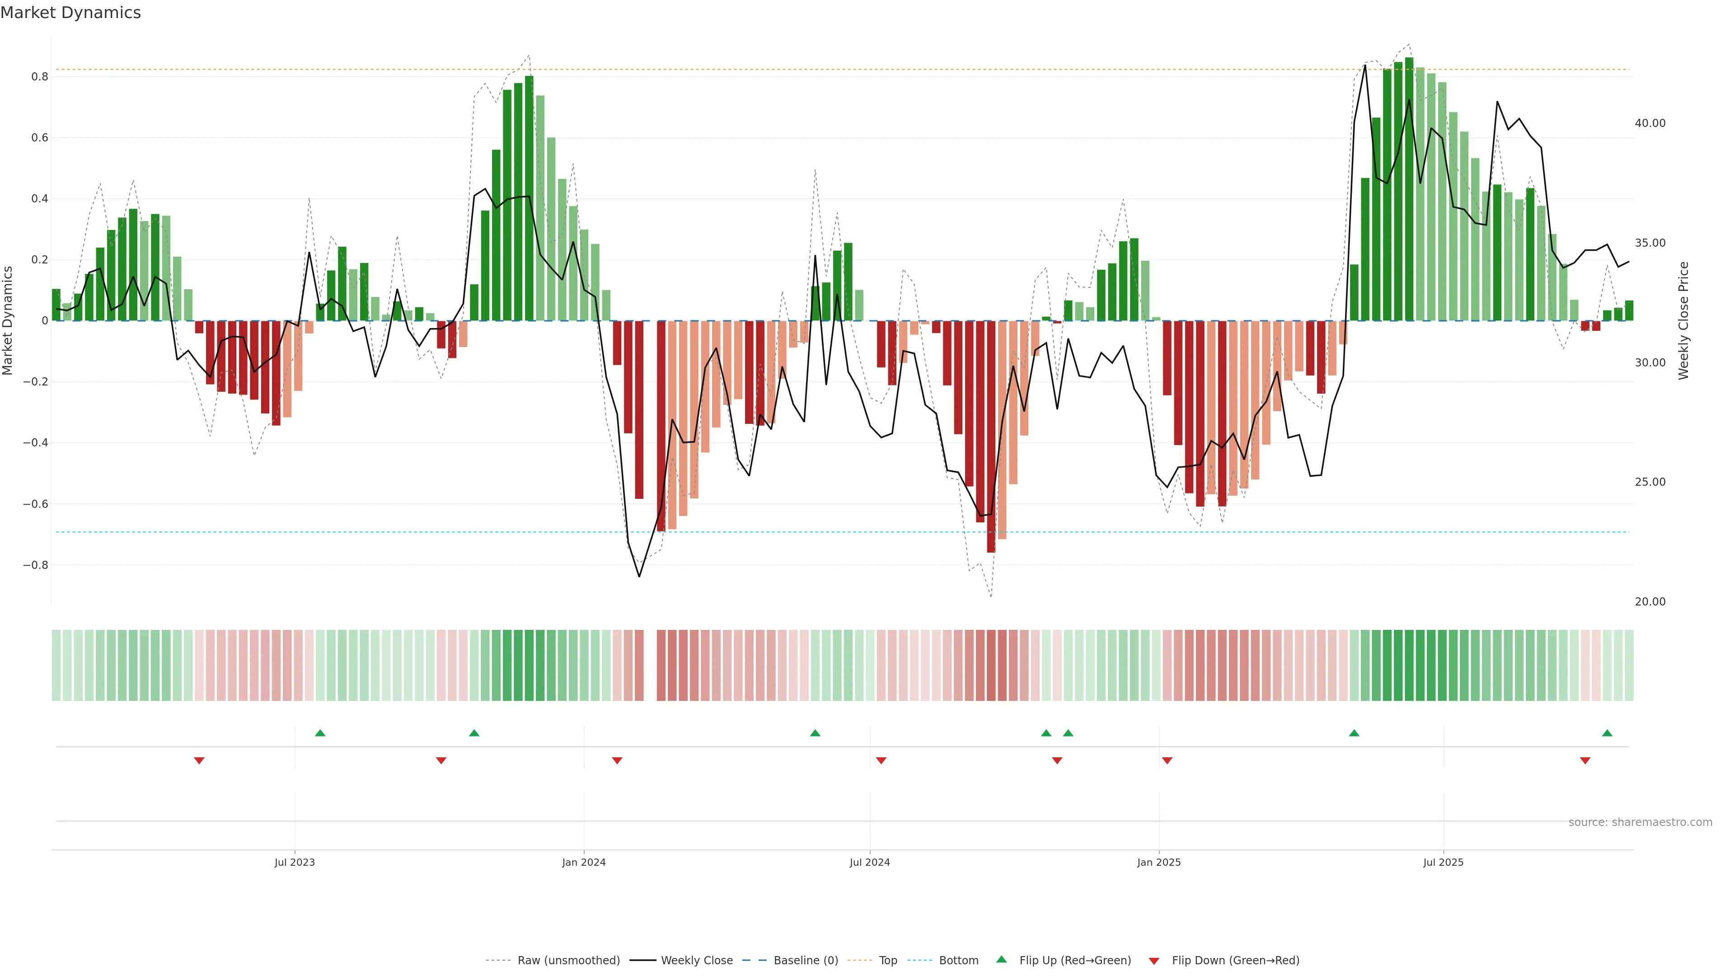1735x976 pixels.
Task: Click the red flip-down marker at Jan 2025
Action: click(x=1167, y=760)
